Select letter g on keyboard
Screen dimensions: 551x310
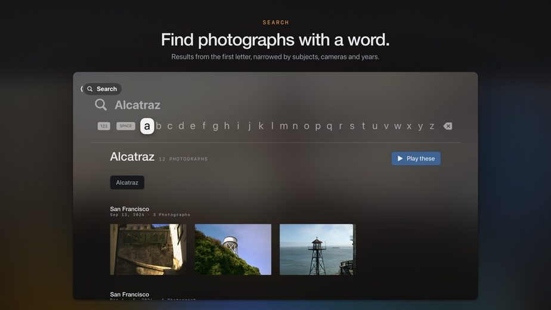click(215, 126)
